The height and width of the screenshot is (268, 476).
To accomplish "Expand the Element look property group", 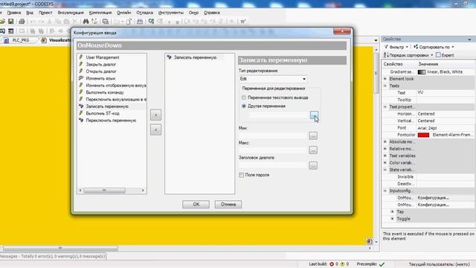I will [x=385, y=79].
